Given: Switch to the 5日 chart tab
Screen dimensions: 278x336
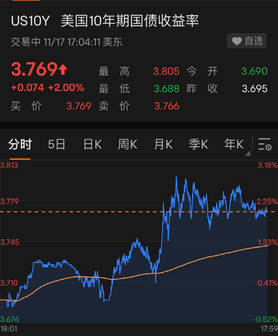Looking at the screenshot, I should [x=56, y=144].
